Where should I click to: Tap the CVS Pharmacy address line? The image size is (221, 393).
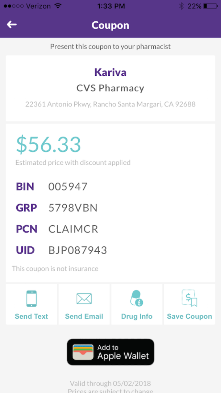click(110, 104)
